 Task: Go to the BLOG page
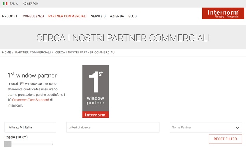point(132,16)
